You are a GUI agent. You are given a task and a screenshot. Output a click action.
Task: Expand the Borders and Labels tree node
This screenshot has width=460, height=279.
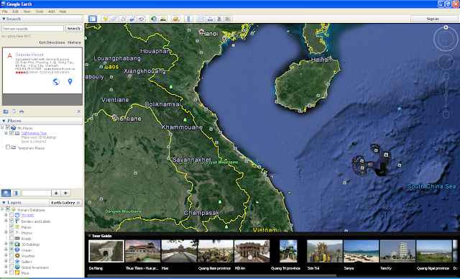click(6, 221)
